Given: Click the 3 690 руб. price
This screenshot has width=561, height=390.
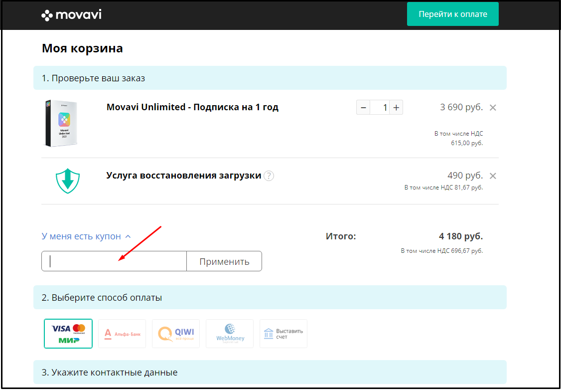Looking at the screenshot, I should [x=461, y=107].
